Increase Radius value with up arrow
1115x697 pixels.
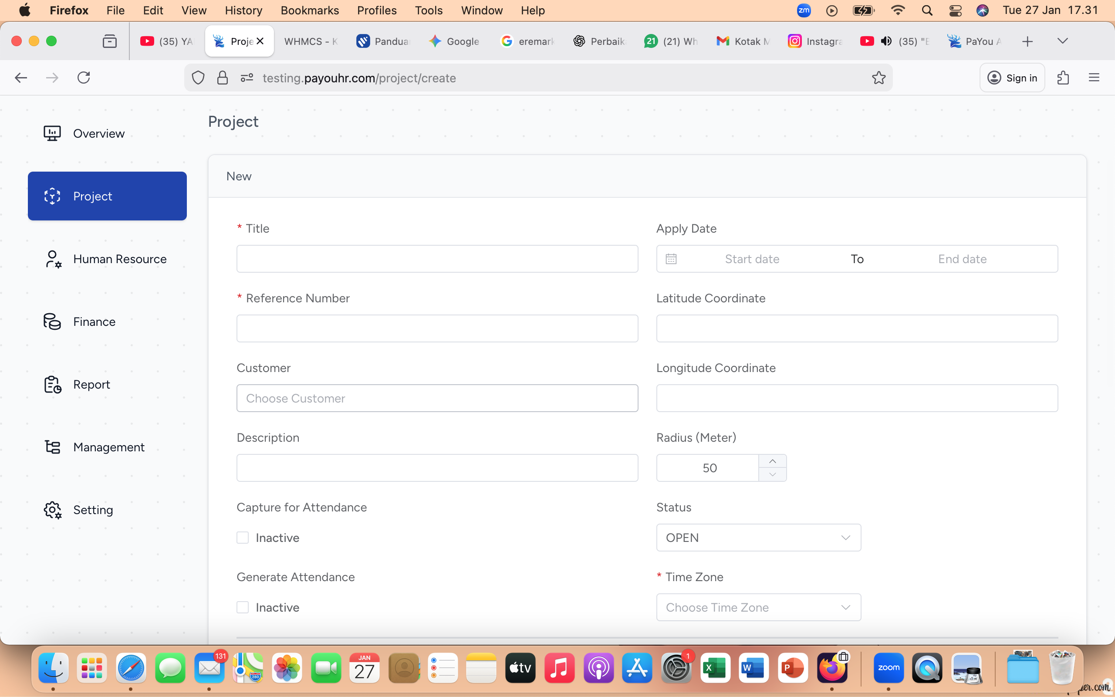click(x=772, y=461)
